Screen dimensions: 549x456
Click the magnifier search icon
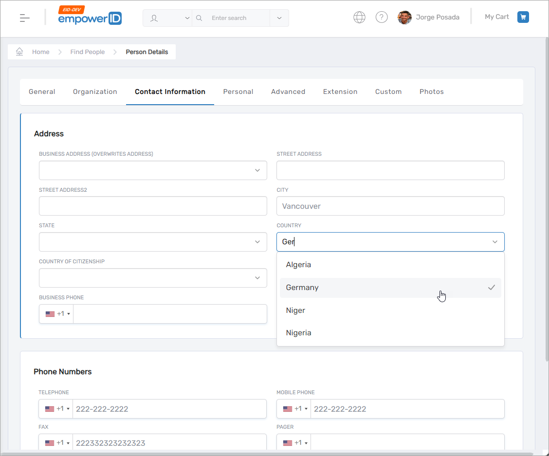point(199,18)
